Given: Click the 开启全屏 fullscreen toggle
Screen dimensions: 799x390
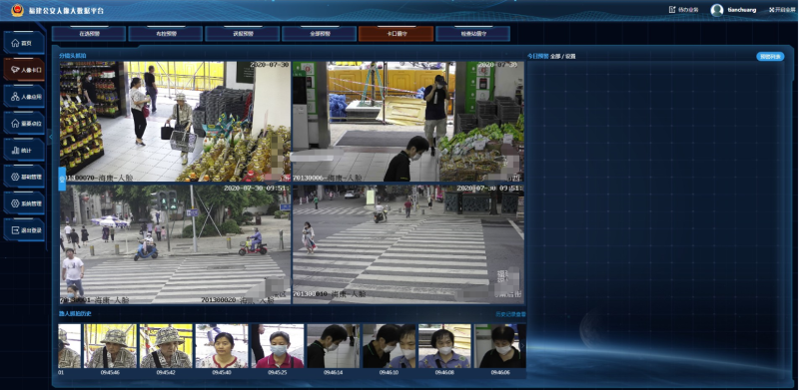Looking at the screenshot, I should [783, 10].
